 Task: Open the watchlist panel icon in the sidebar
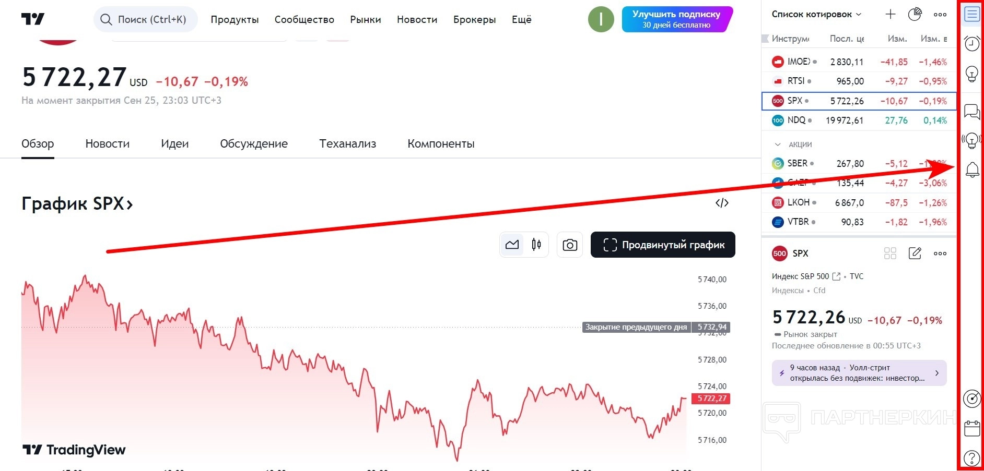971,14
